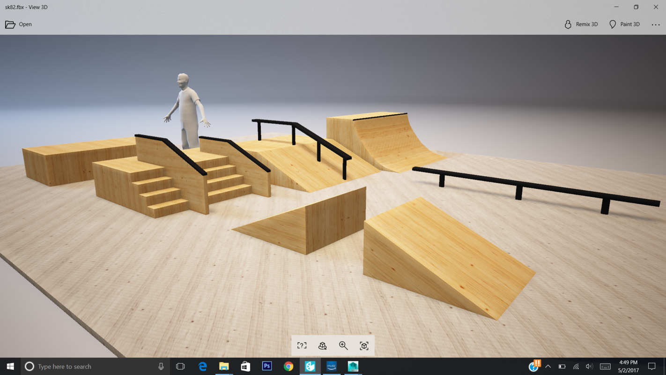Click the Remix 3D person icon
Viewport: 666px width, 375px height.
coord(568,24)
